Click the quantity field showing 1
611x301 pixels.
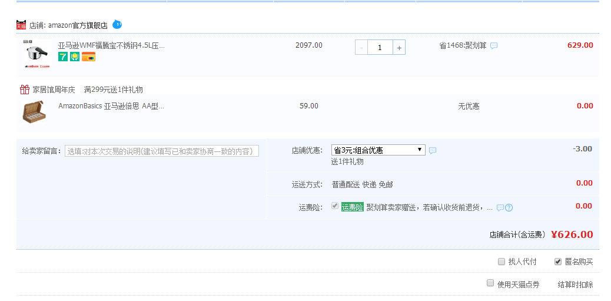380,48
